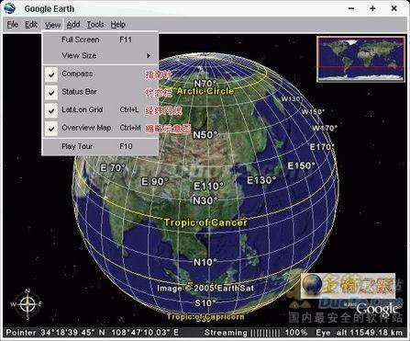The height and width of the screenshot is (341, 410).
Task: Click the Eye alt reading in status bar
Action: click(x=360, y=333)
